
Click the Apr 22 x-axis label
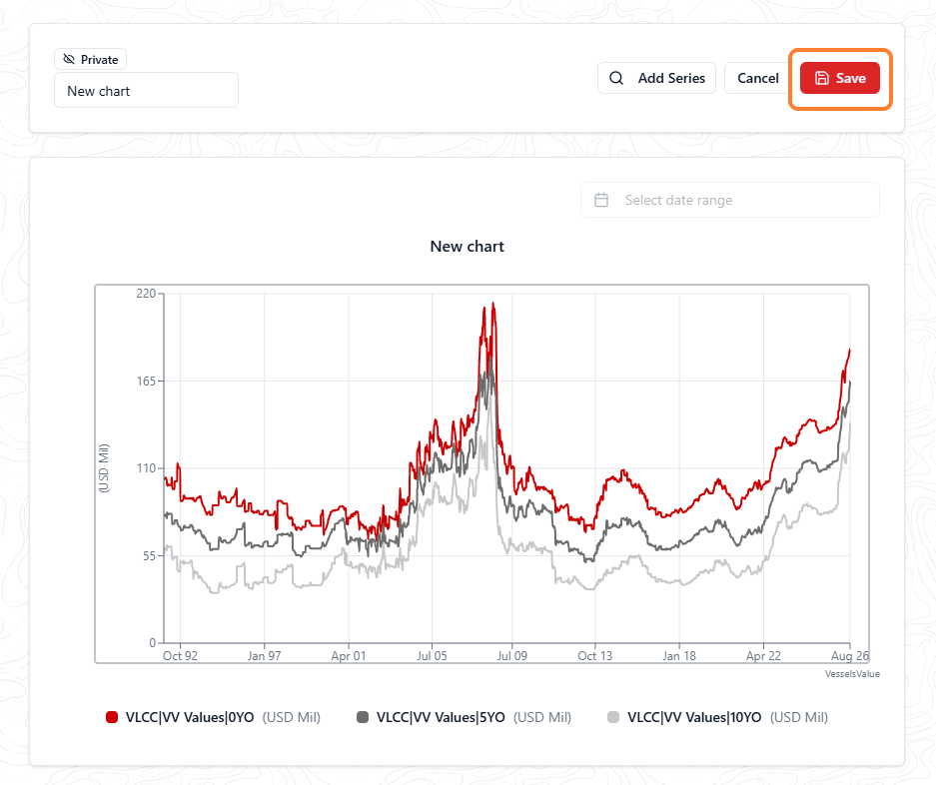point(763,655)
